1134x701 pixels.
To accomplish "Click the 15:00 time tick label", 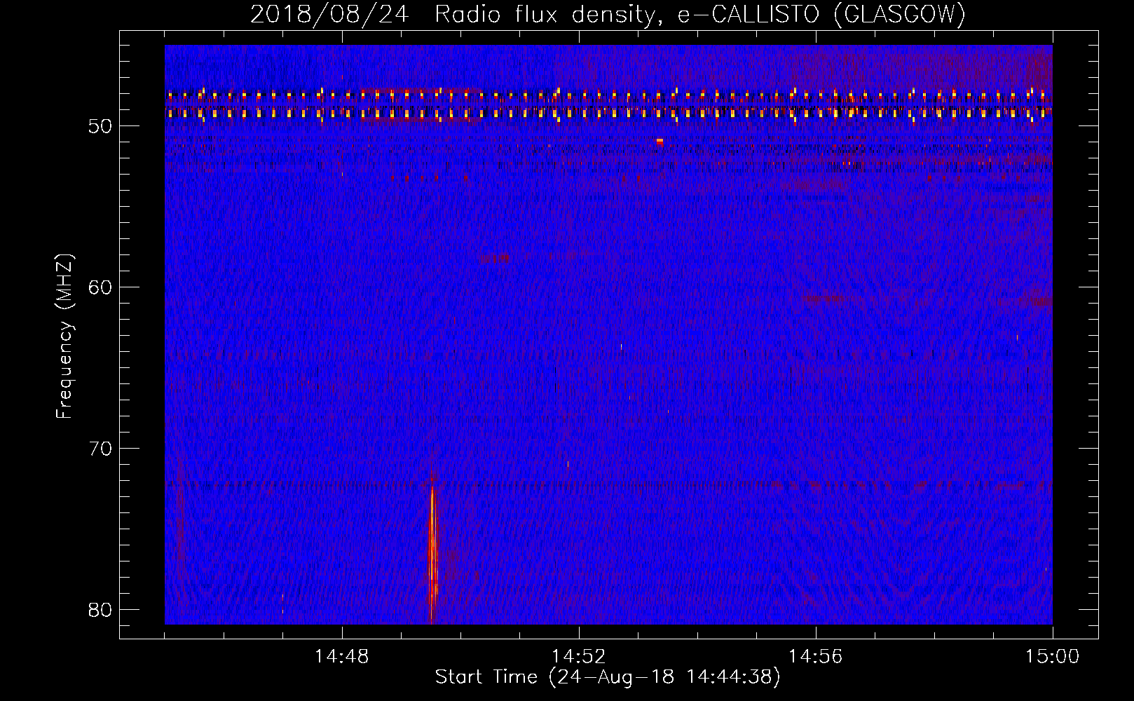I will (x=1052, y=657).
